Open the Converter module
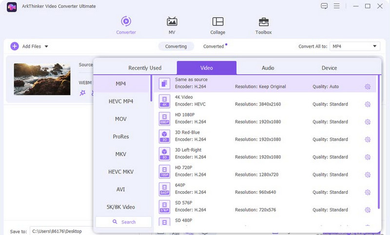The image size is (390, 235). tap(126, 25)
